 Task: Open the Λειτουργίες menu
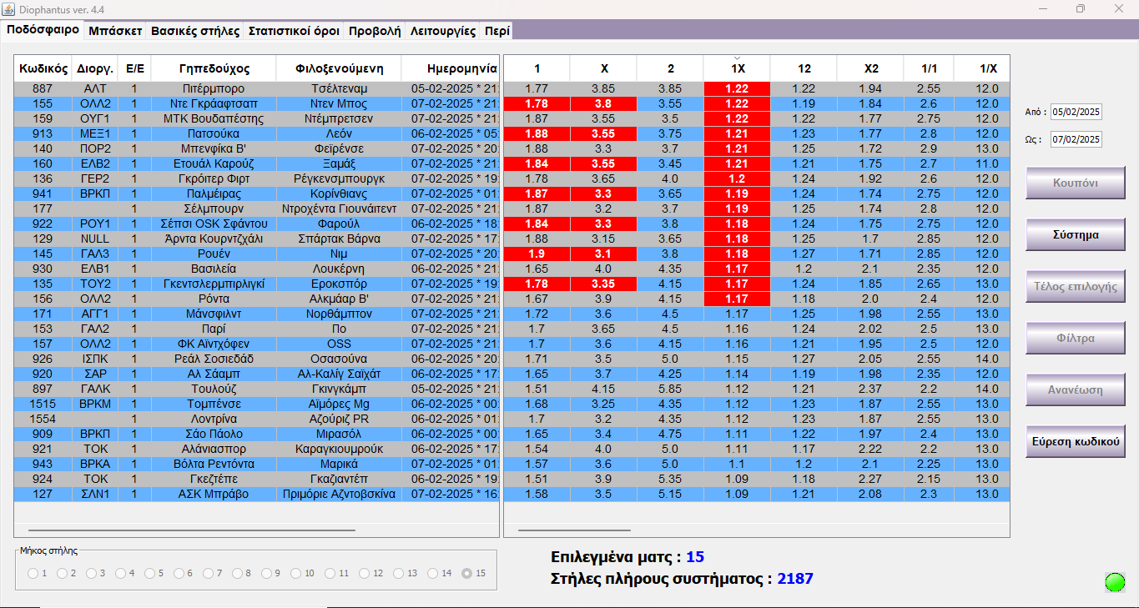[x=443, y=31]
